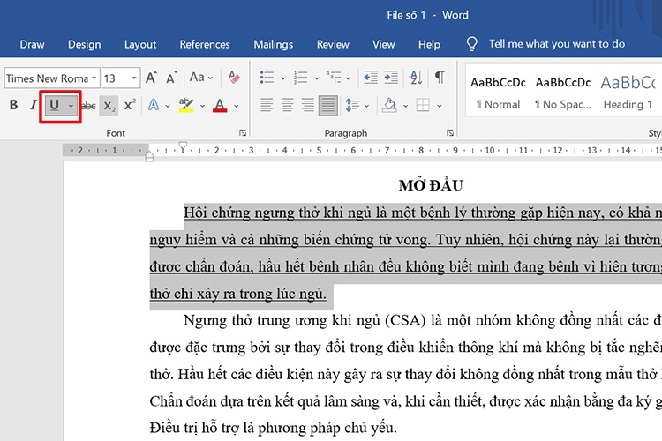662x441 pixels.
Task: Align text left
Action: tap(267, 105)
